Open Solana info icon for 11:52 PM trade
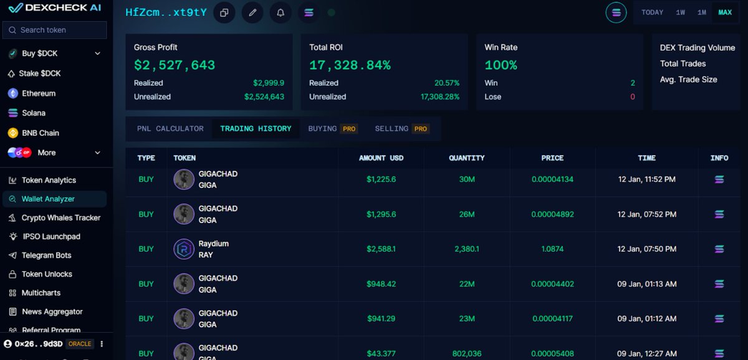 (719, 179)
